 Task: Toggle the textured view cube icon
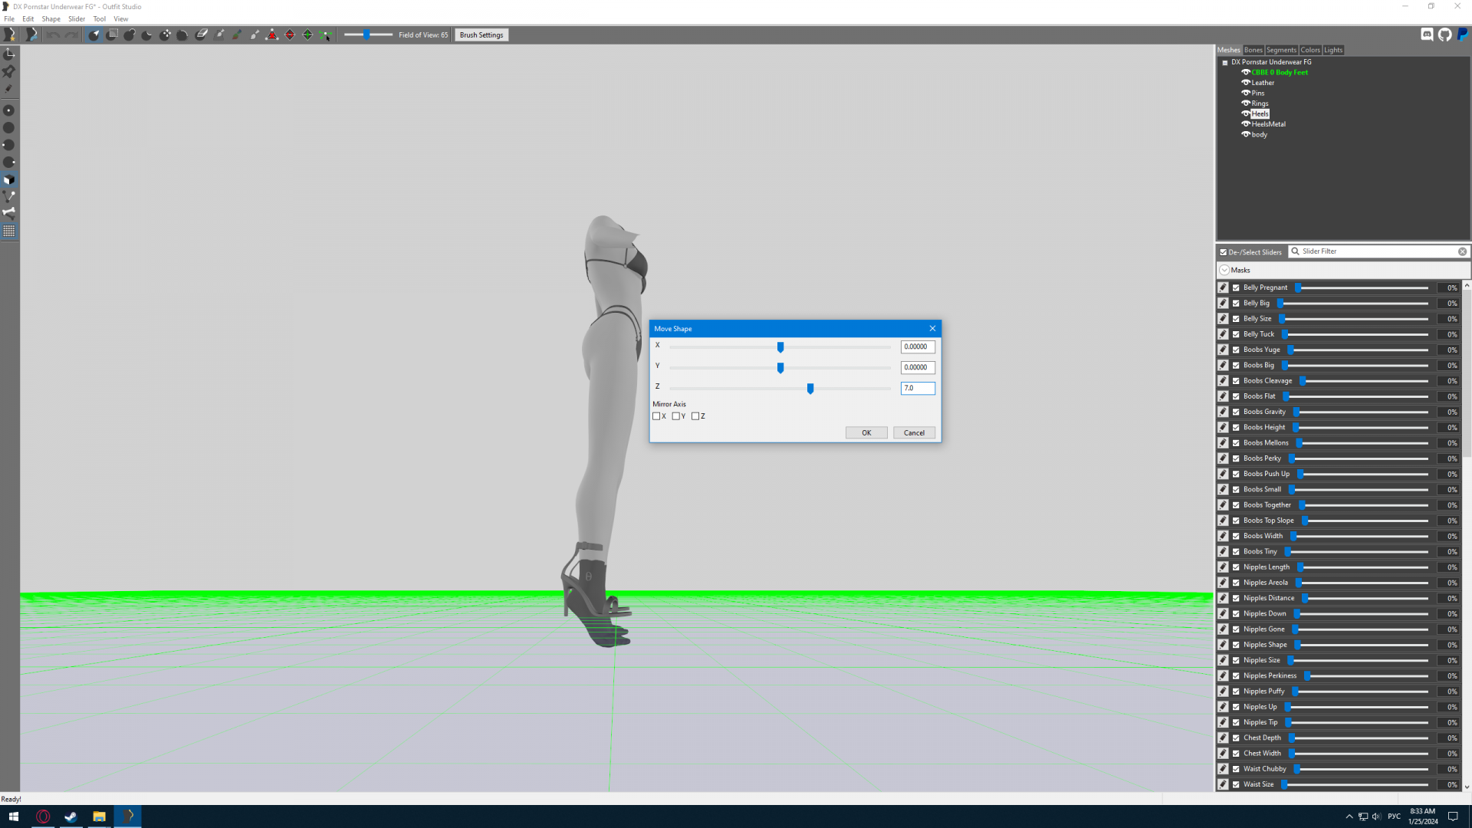click(9, 180)
